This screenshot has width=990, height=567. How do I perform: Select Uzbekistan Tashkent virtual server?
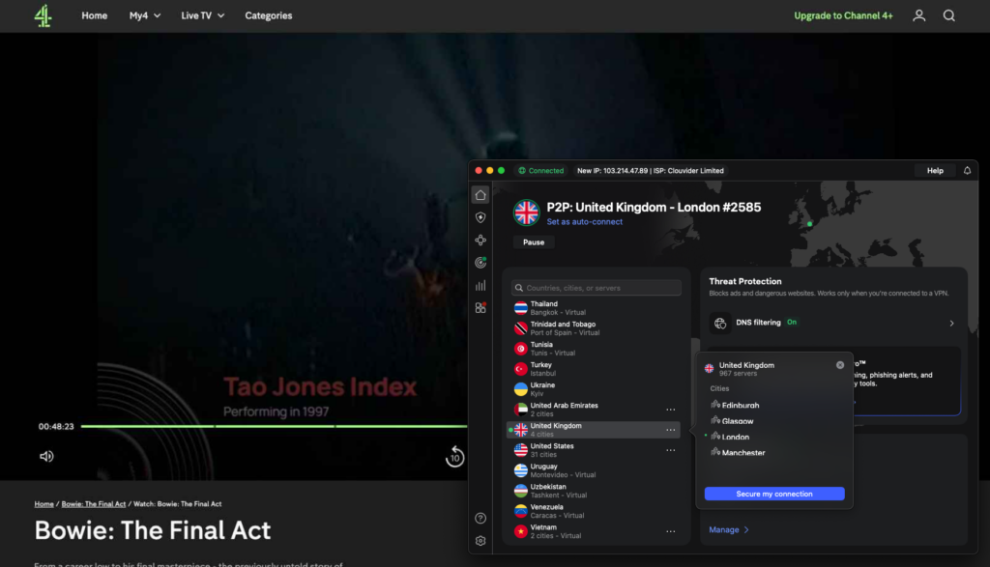[x=594, y=491]
